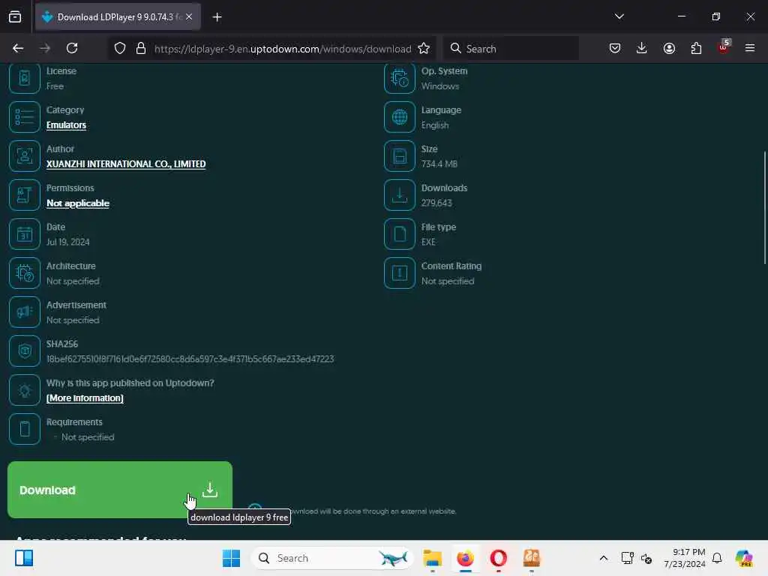Click the Windows taskbar Search box
This screenshot has height=576, width=768.
[332, 558]
